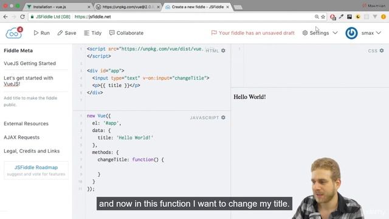Close the JSFiddle browser tab
This screenshot has width=389, height=219.
tap(227, 7)
